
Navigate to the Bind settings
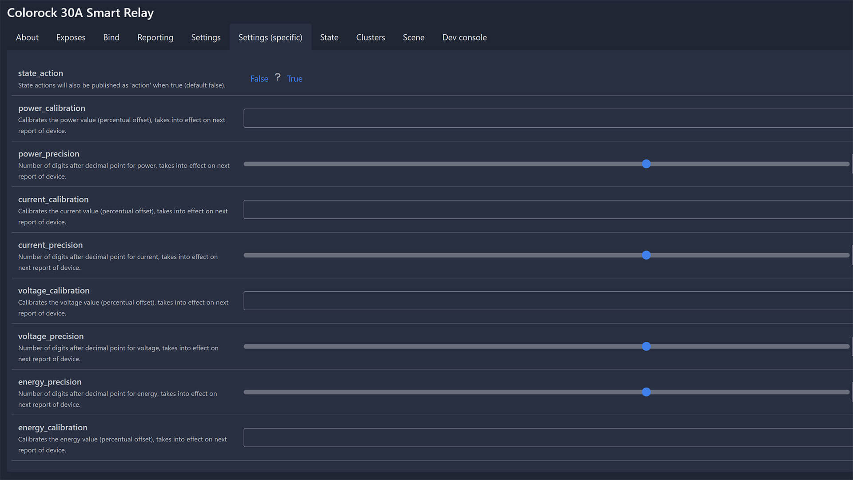pos(111,36)
